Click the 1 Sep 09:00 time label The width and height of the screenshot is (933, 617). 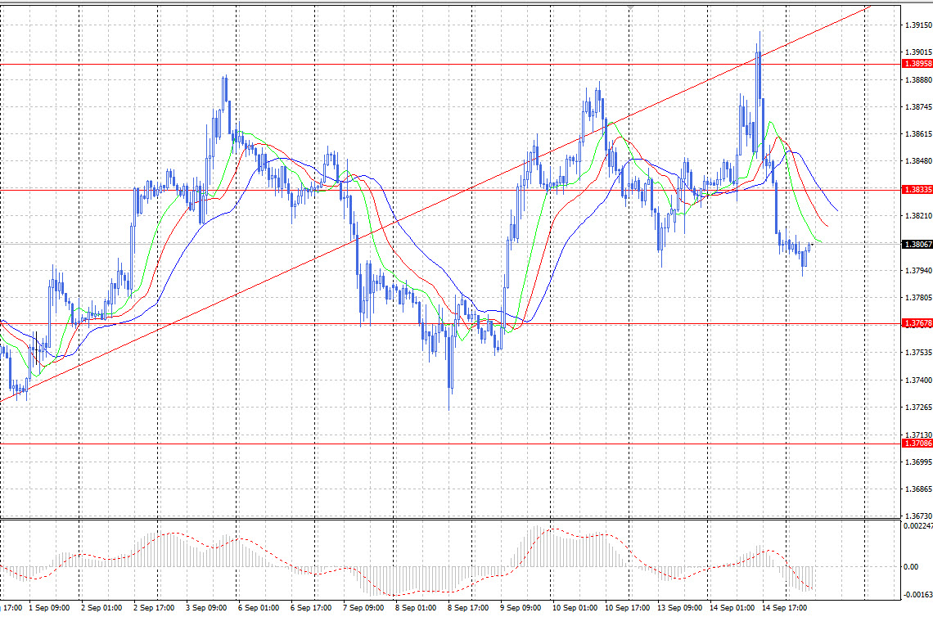49,607
